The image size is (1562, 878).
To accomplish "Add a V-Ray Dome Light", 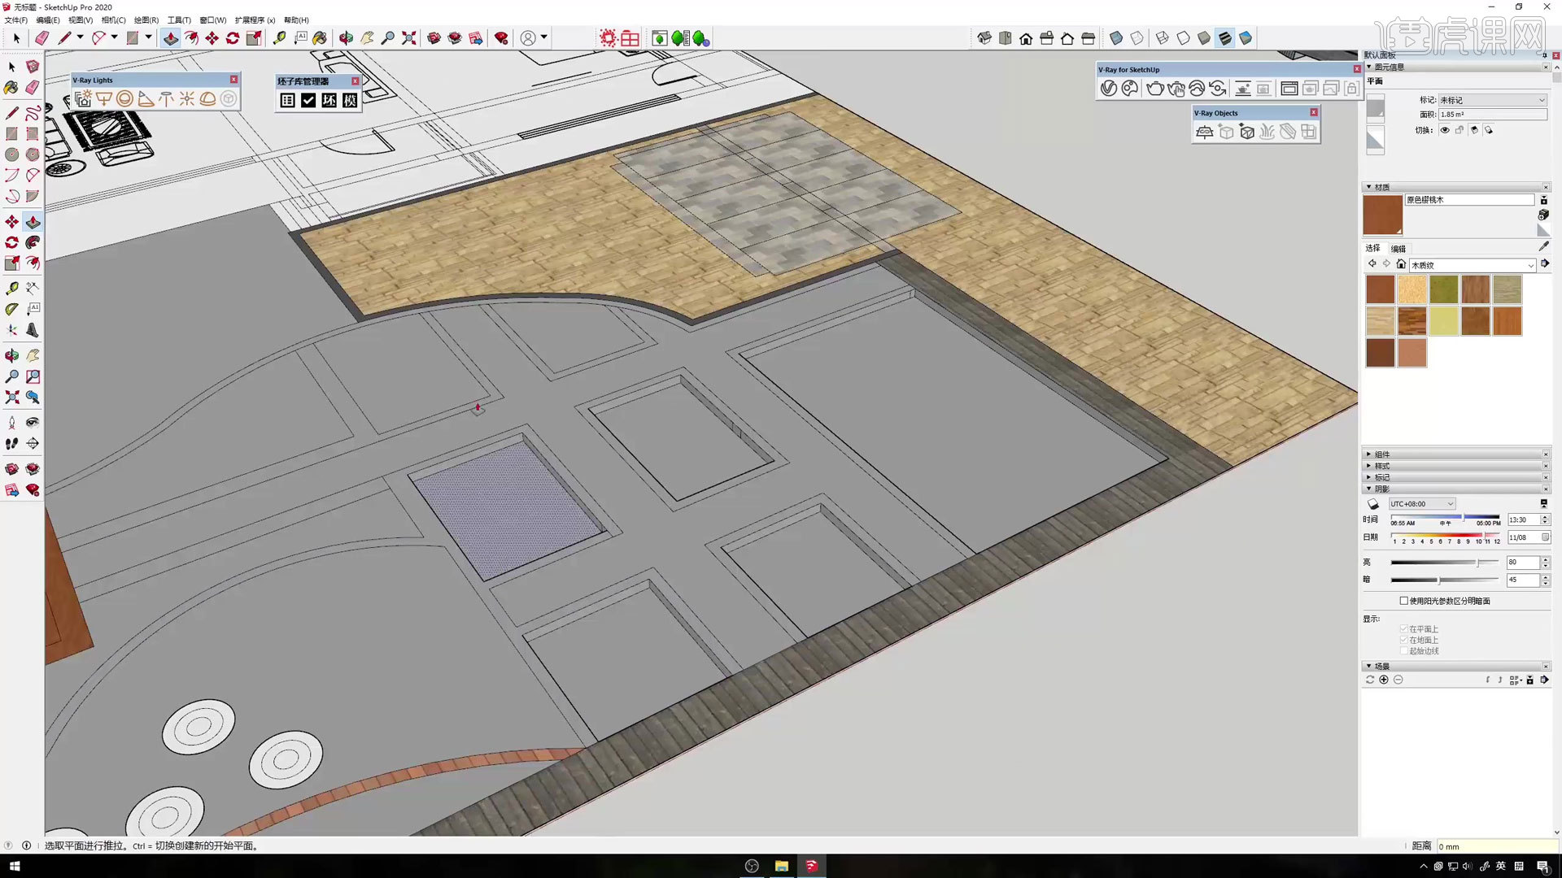I will 208,98.
